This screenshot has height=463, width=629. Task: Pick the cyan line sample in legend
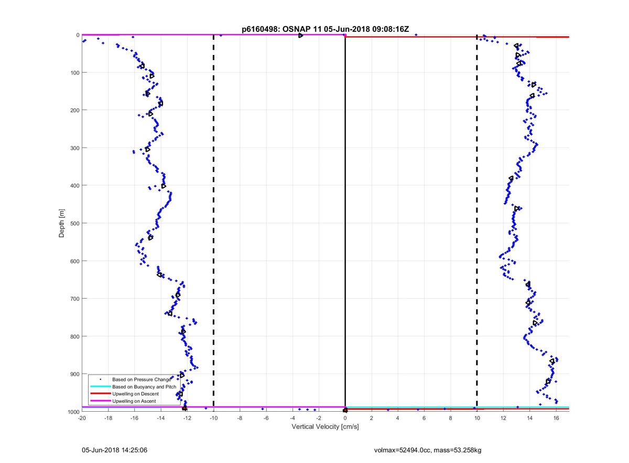click(x=100, y=386)
